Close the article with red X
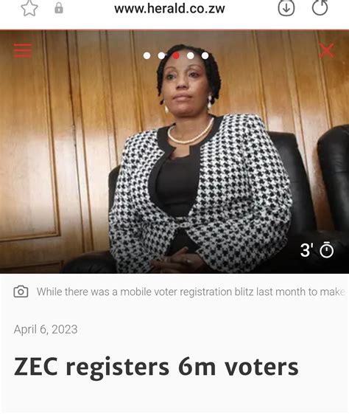This screenshot has width=349, height=414. tap(327, 50)
